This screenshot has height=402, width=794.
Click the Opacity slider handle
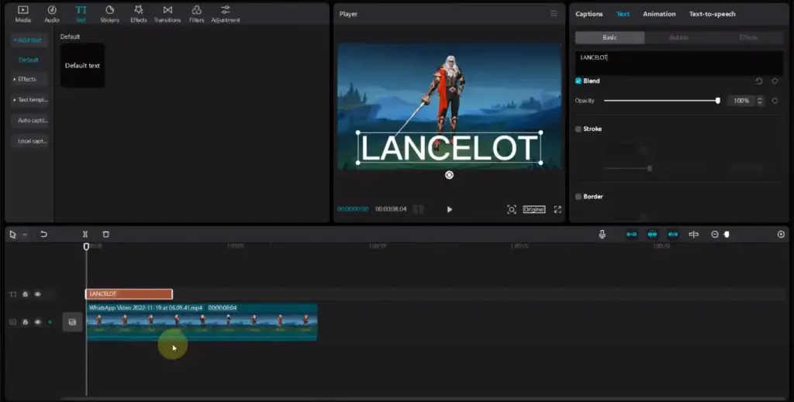717,101
